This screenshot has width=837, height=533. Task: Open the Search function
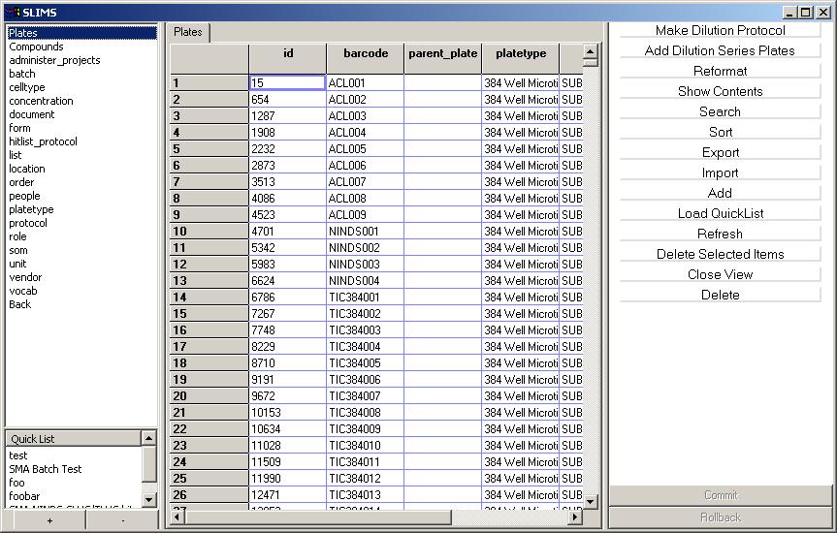click(x=720, y=111)
